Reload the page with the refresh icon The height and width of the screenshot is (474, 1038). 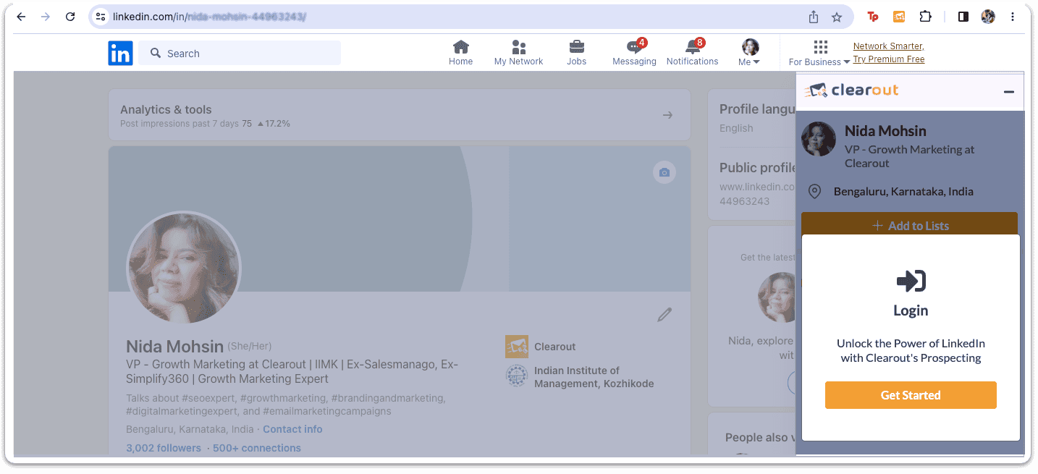pyautogui.click(x=70, y=17)
